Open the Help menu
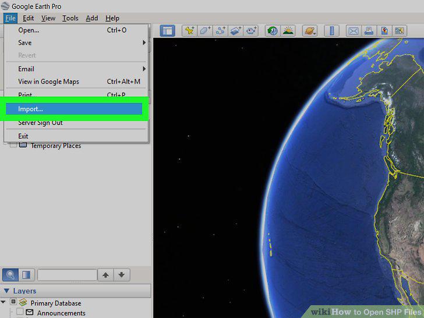Image resolution: width=424 pixels, height=318 pixels. click(x=112, y=19)
